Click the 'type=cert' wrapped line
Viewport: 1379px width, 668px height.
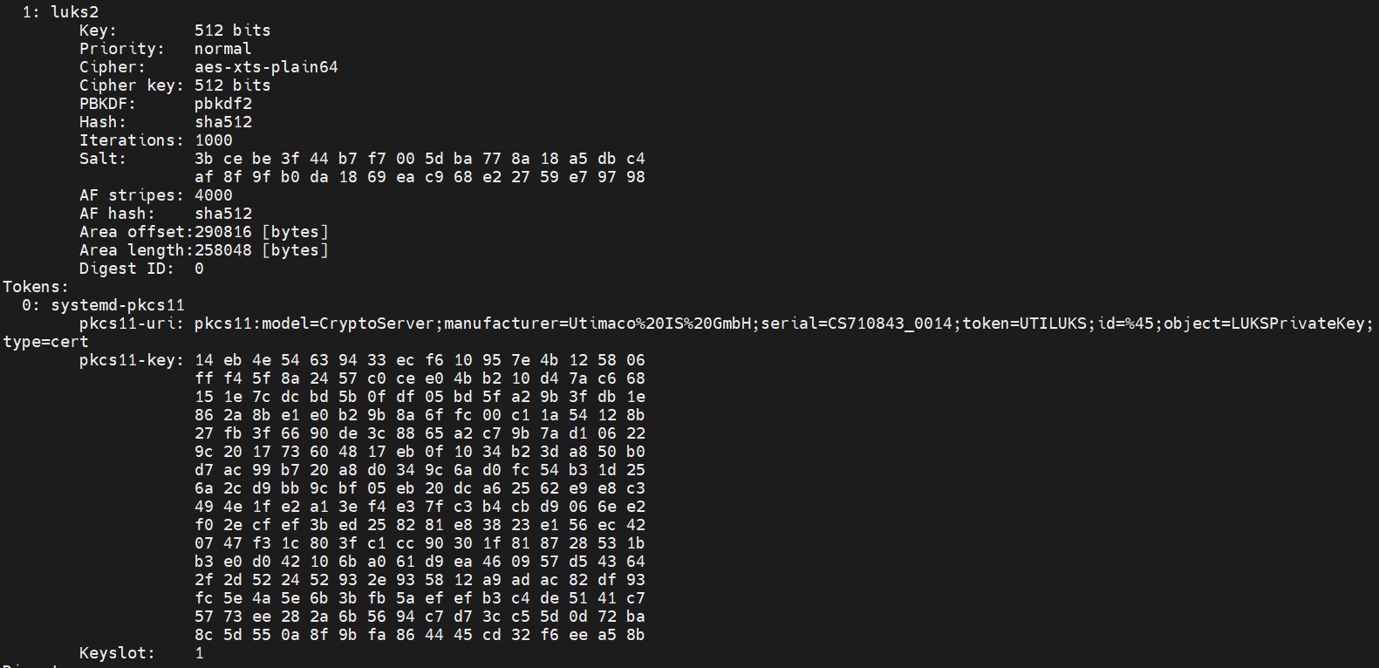45,342
